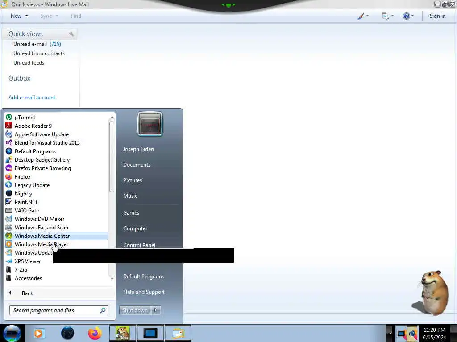Open Windows Update

[29, 253]
